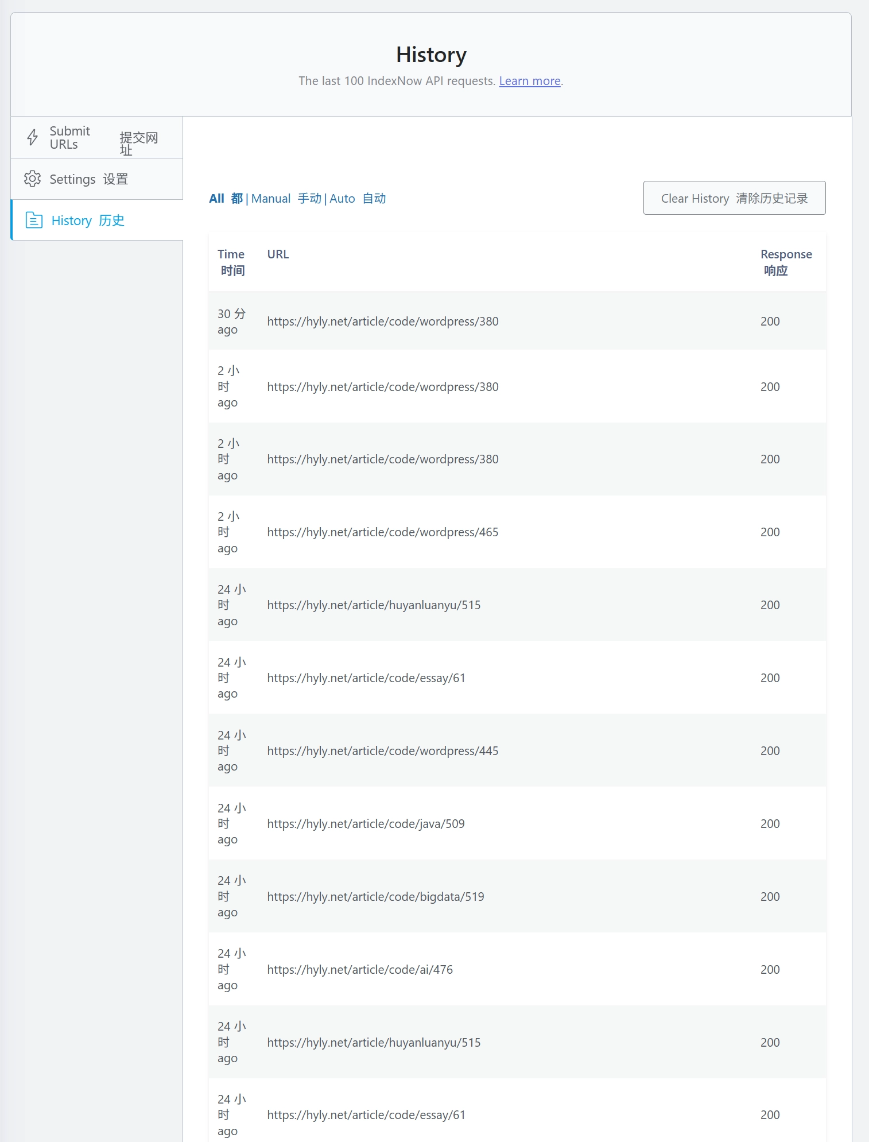Click the ai/476 URL entry
869x1142 pixels.
[x=360, y=970]
